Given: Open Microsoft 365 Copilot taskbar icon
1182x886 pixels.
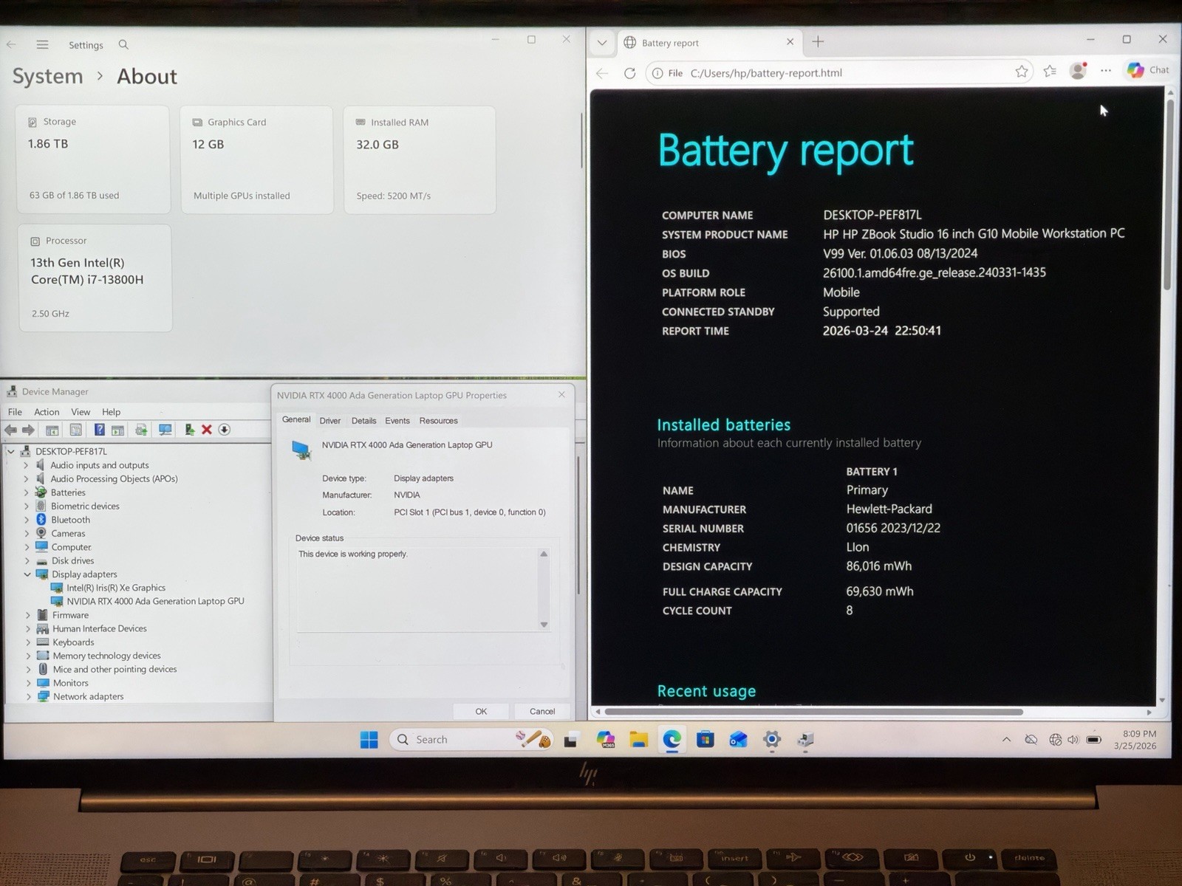Looking at the screenshot, I should click(606, 740).
